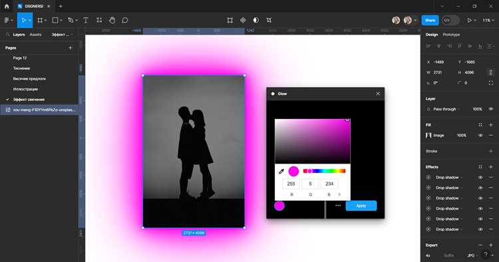Hide the fourth Drop shadow effect
This screenshot has height=262, width=499.
tap(480, 209)
